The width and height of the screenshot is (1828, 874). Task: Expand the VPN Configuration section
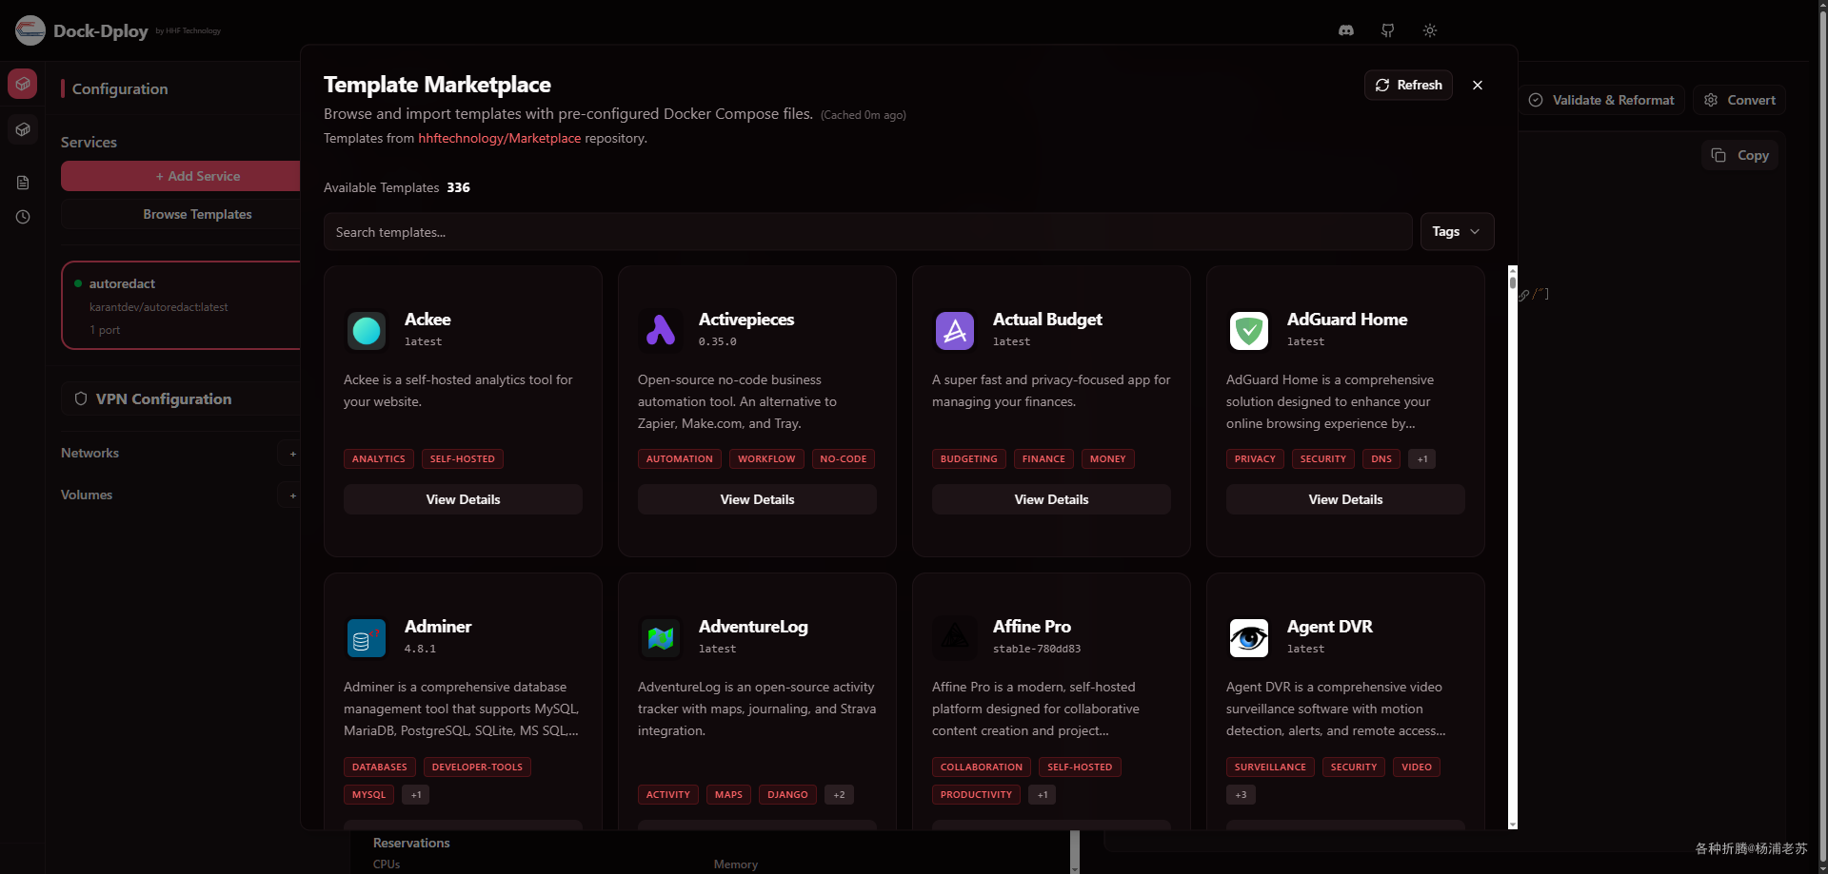(181, 398)
